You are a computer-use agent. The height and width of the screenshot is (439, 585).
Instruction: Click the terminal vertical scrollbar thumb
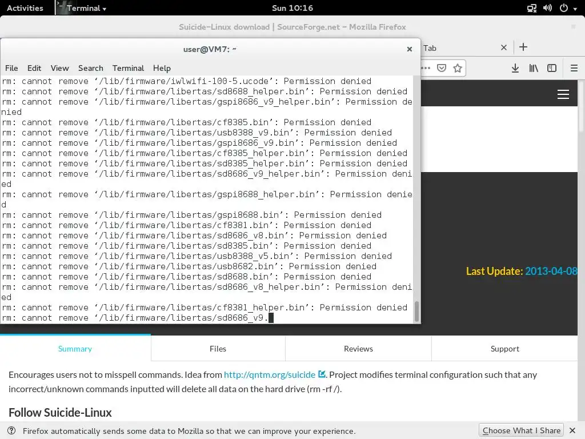416,311
